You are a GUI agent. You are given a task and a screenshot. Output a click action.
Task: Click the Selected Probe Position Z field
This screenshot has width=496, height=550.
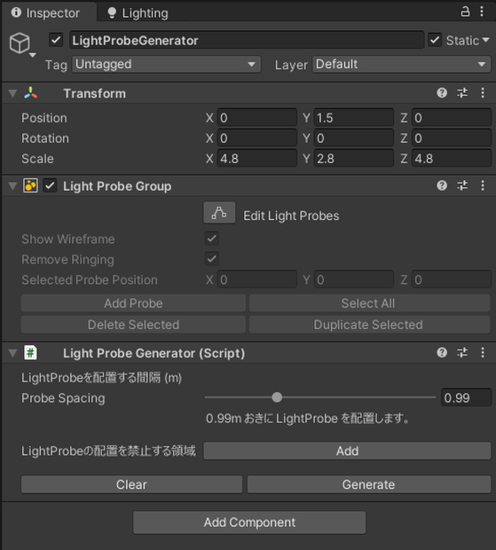[x=451, y=279]
